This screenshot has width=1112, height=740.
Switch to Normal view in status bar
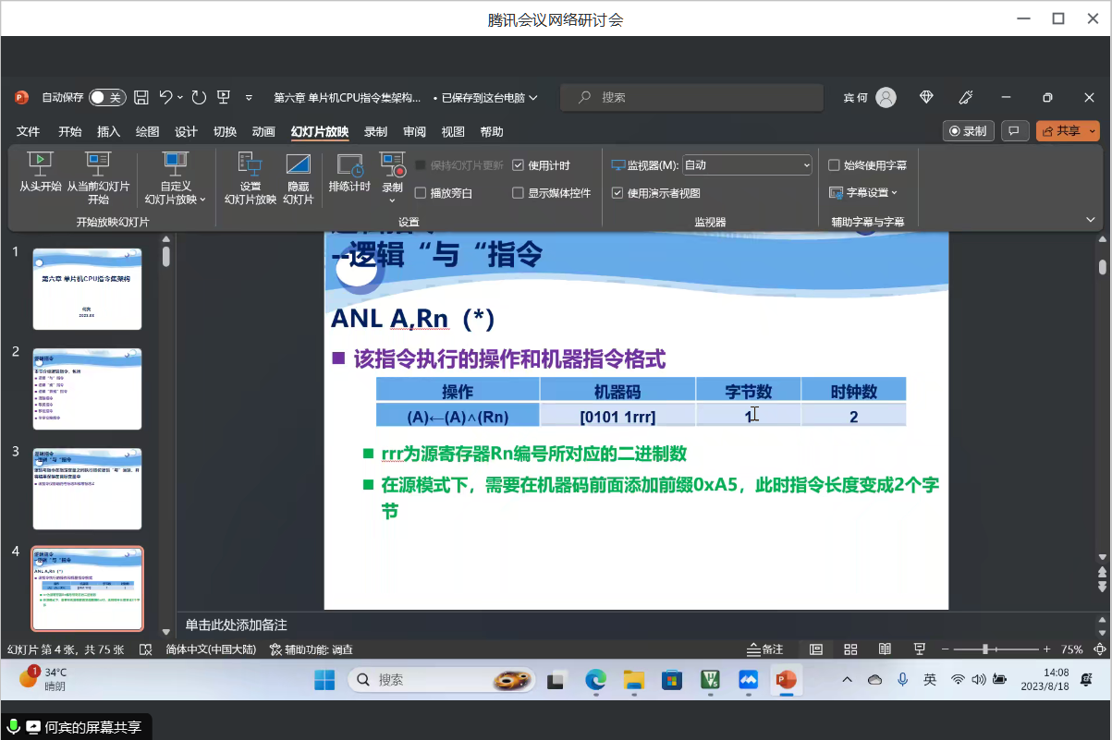tap(816, 649)
